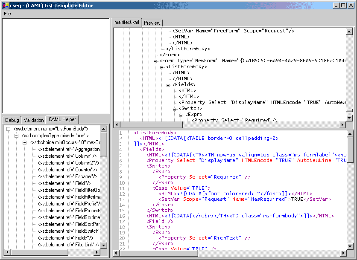Click down arrow of code editor scrollbar
The image size is (357, 260).
pyautogui.click(x=350, y=246)
